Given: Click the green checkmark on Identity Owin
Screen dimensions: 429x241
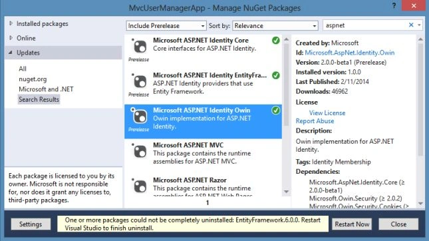Looking at the screenshot, I should point(276,111).
